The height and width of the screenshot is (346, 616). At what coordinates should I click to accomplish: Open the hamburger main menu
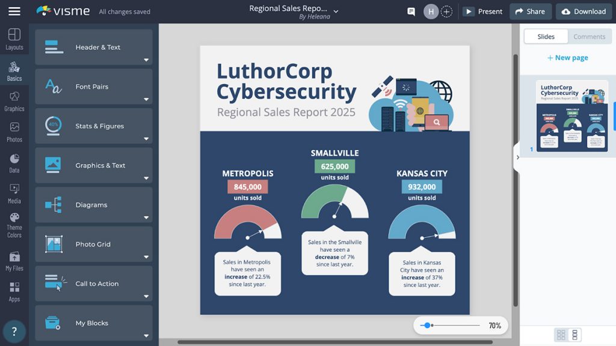pos(14,11)
